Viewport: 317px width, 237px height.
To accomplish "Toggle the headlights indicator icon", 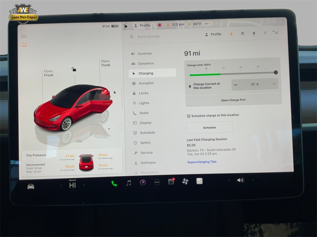I will [24, 36].
